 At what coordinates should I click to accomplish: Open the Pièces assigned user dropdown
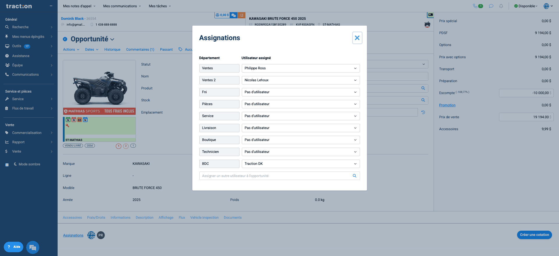[x=301, y=104]
